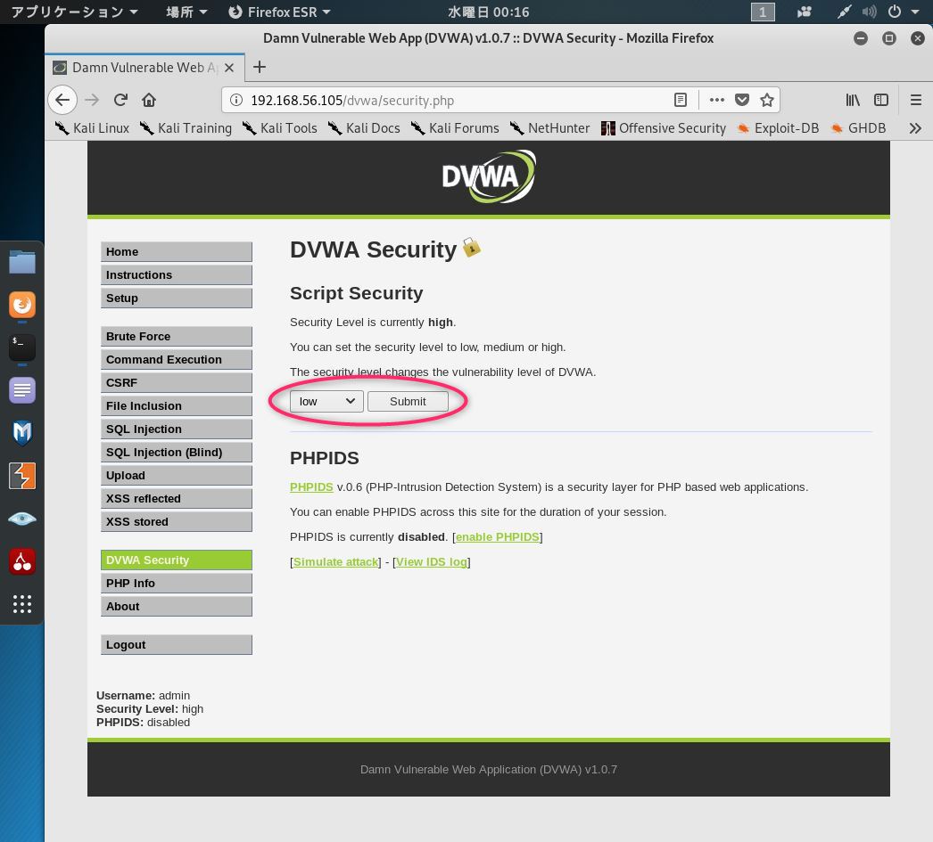Open Kali Linux bookmark

[92, 128]
